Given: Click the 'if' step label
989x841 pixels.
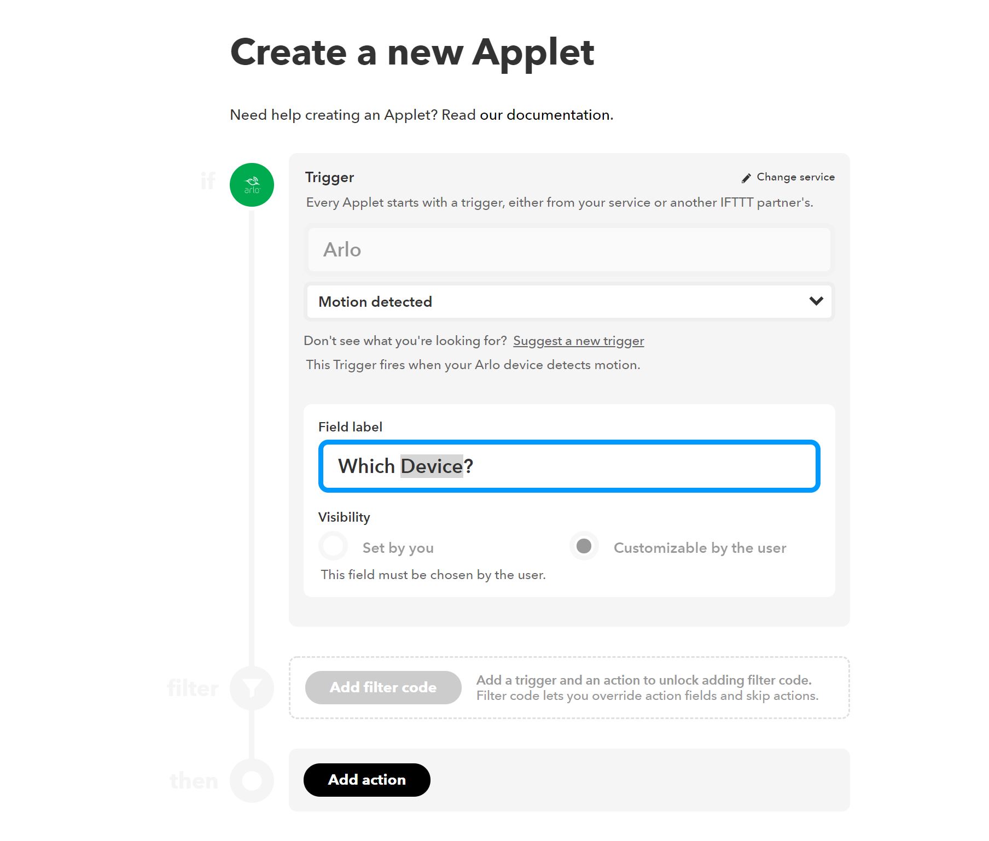Looking at the screenshot, I should tap(208, 180).
